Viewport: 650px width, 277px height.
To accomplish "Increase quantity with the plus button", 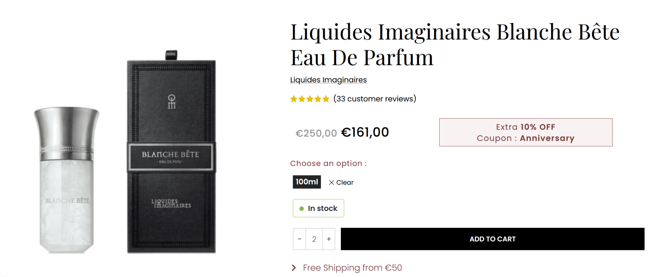I will 329,239.
